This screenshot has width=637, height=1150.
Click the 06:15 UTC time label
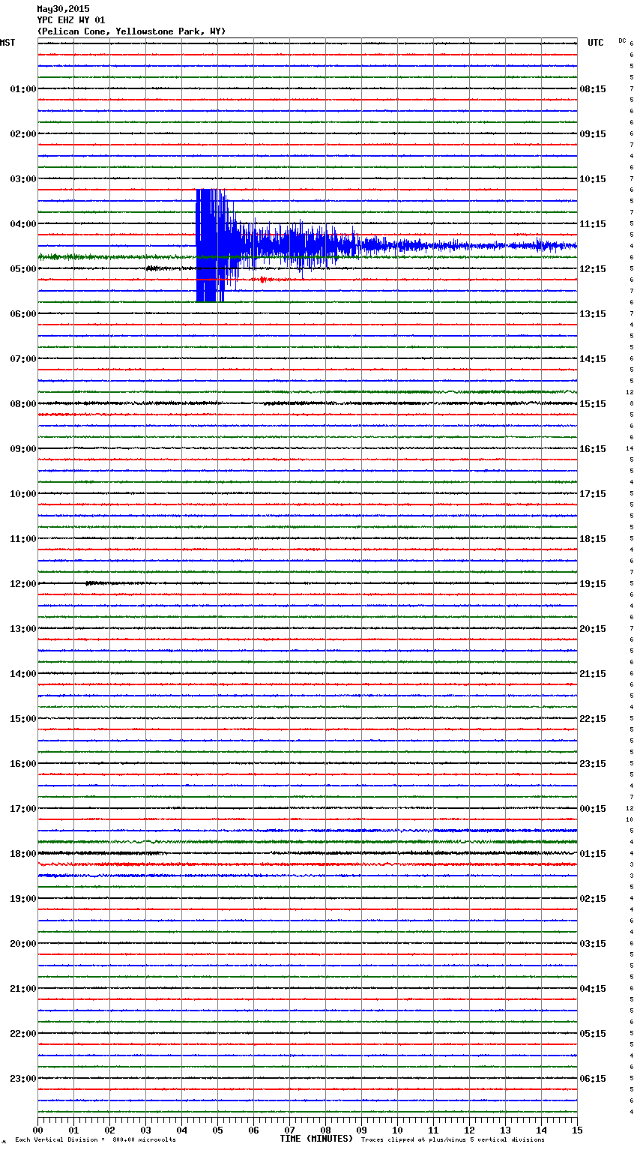[593, 1079]
